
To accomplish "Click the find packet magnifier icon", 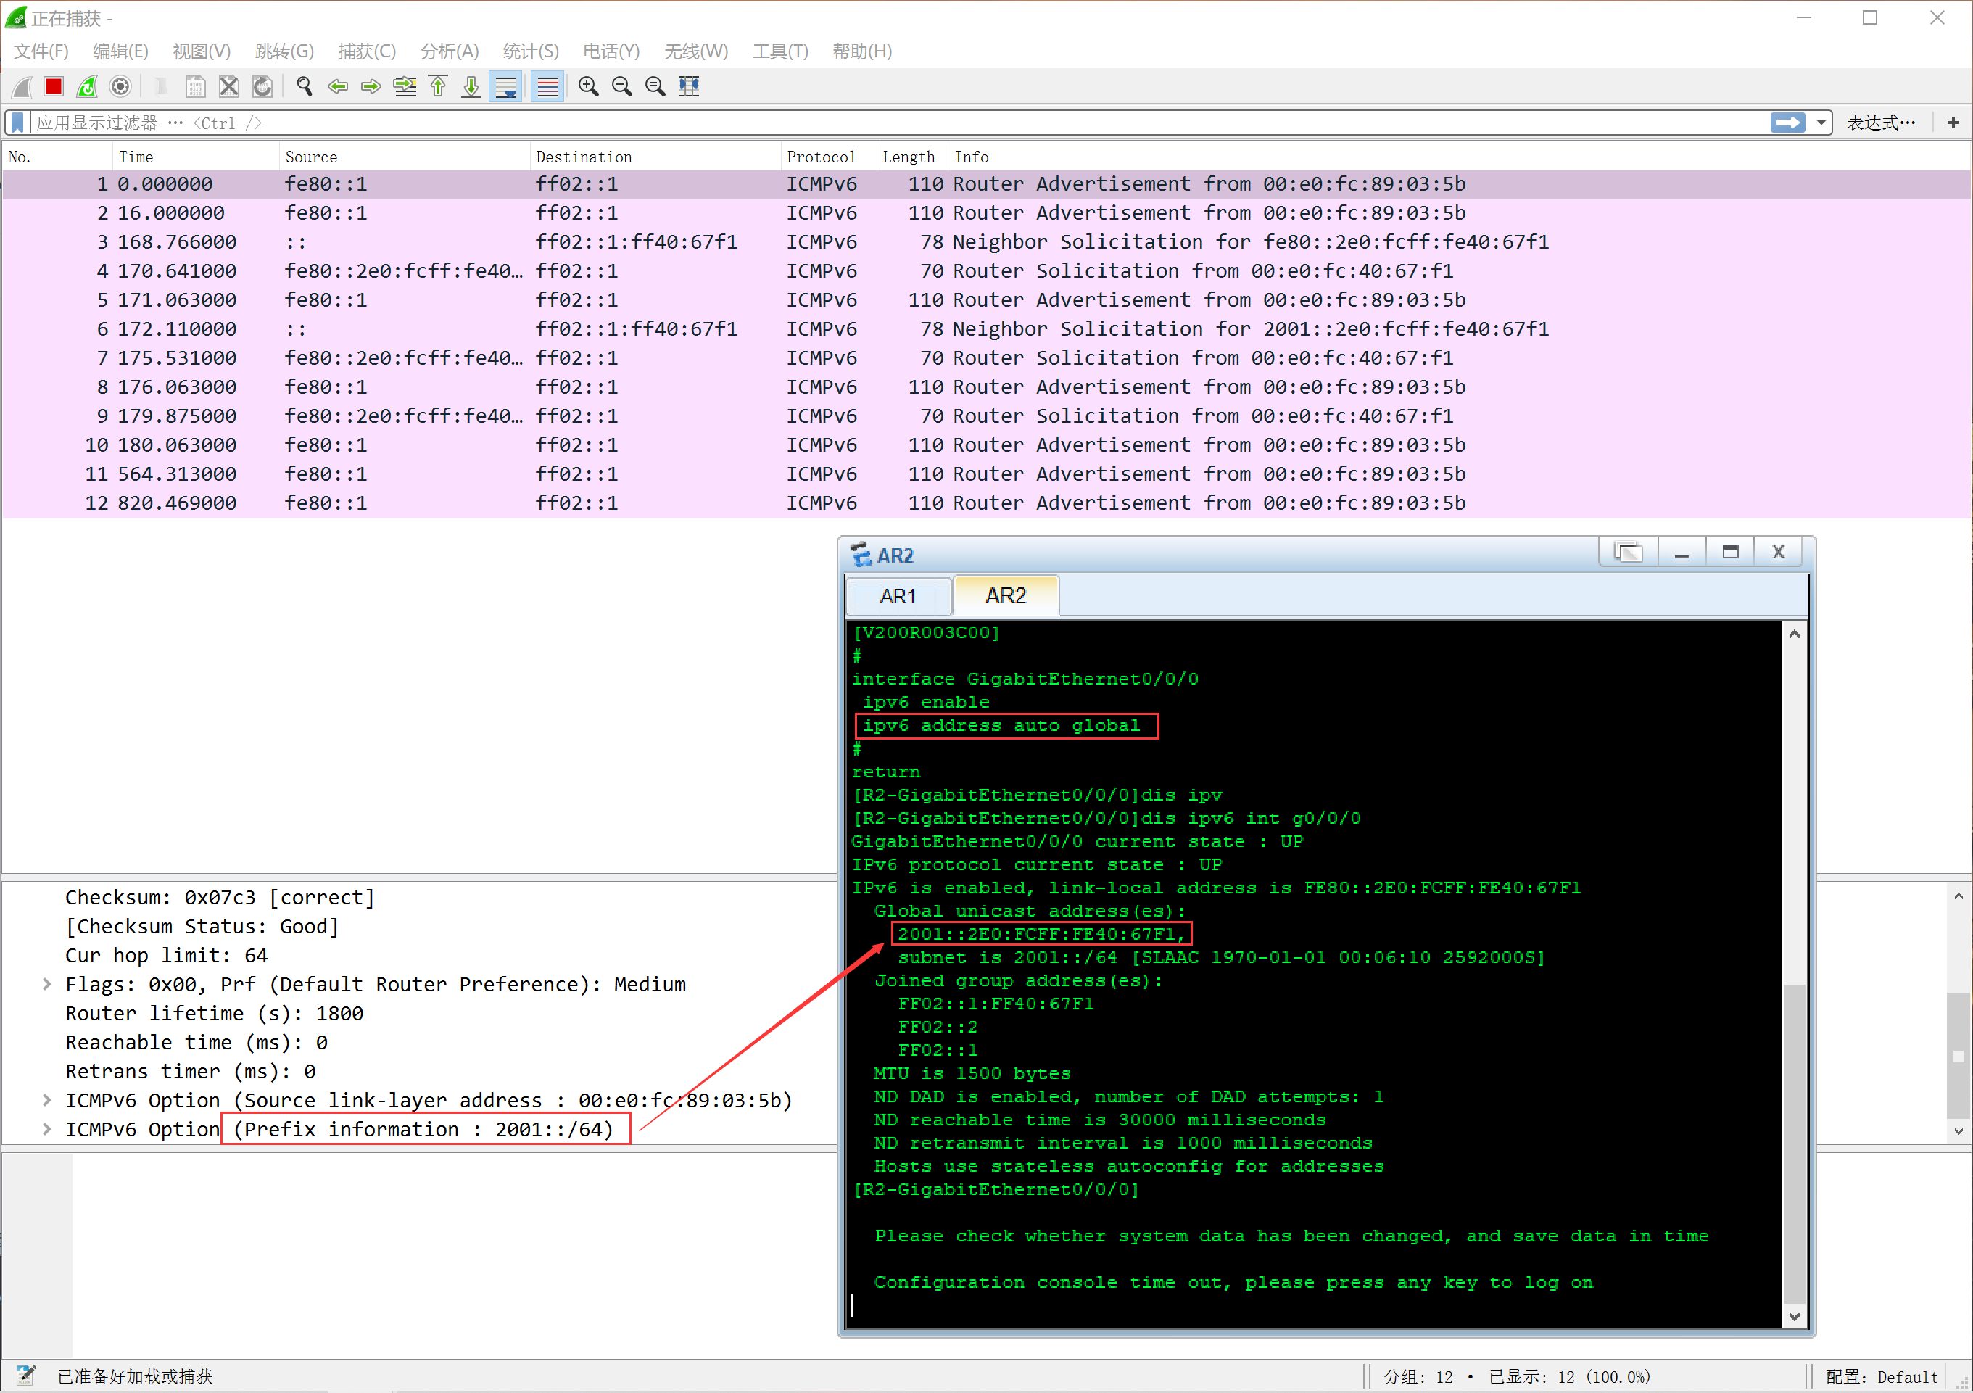I will click(305, 87).
